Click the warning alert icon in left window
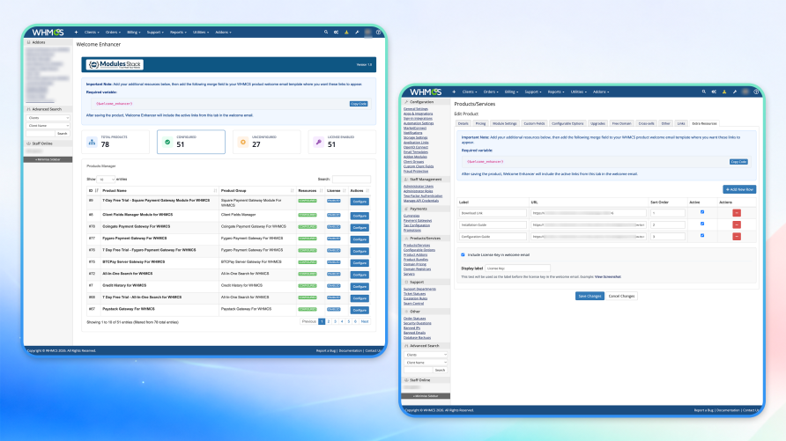The image size is (786, 441). [346, 32]
